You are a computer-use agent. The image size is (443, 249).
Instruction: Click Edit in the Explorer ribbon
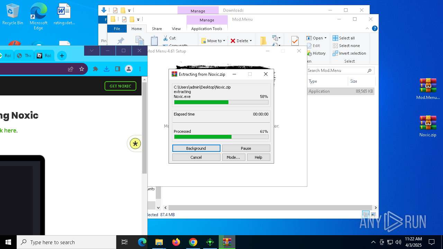(x=313, y=46)
